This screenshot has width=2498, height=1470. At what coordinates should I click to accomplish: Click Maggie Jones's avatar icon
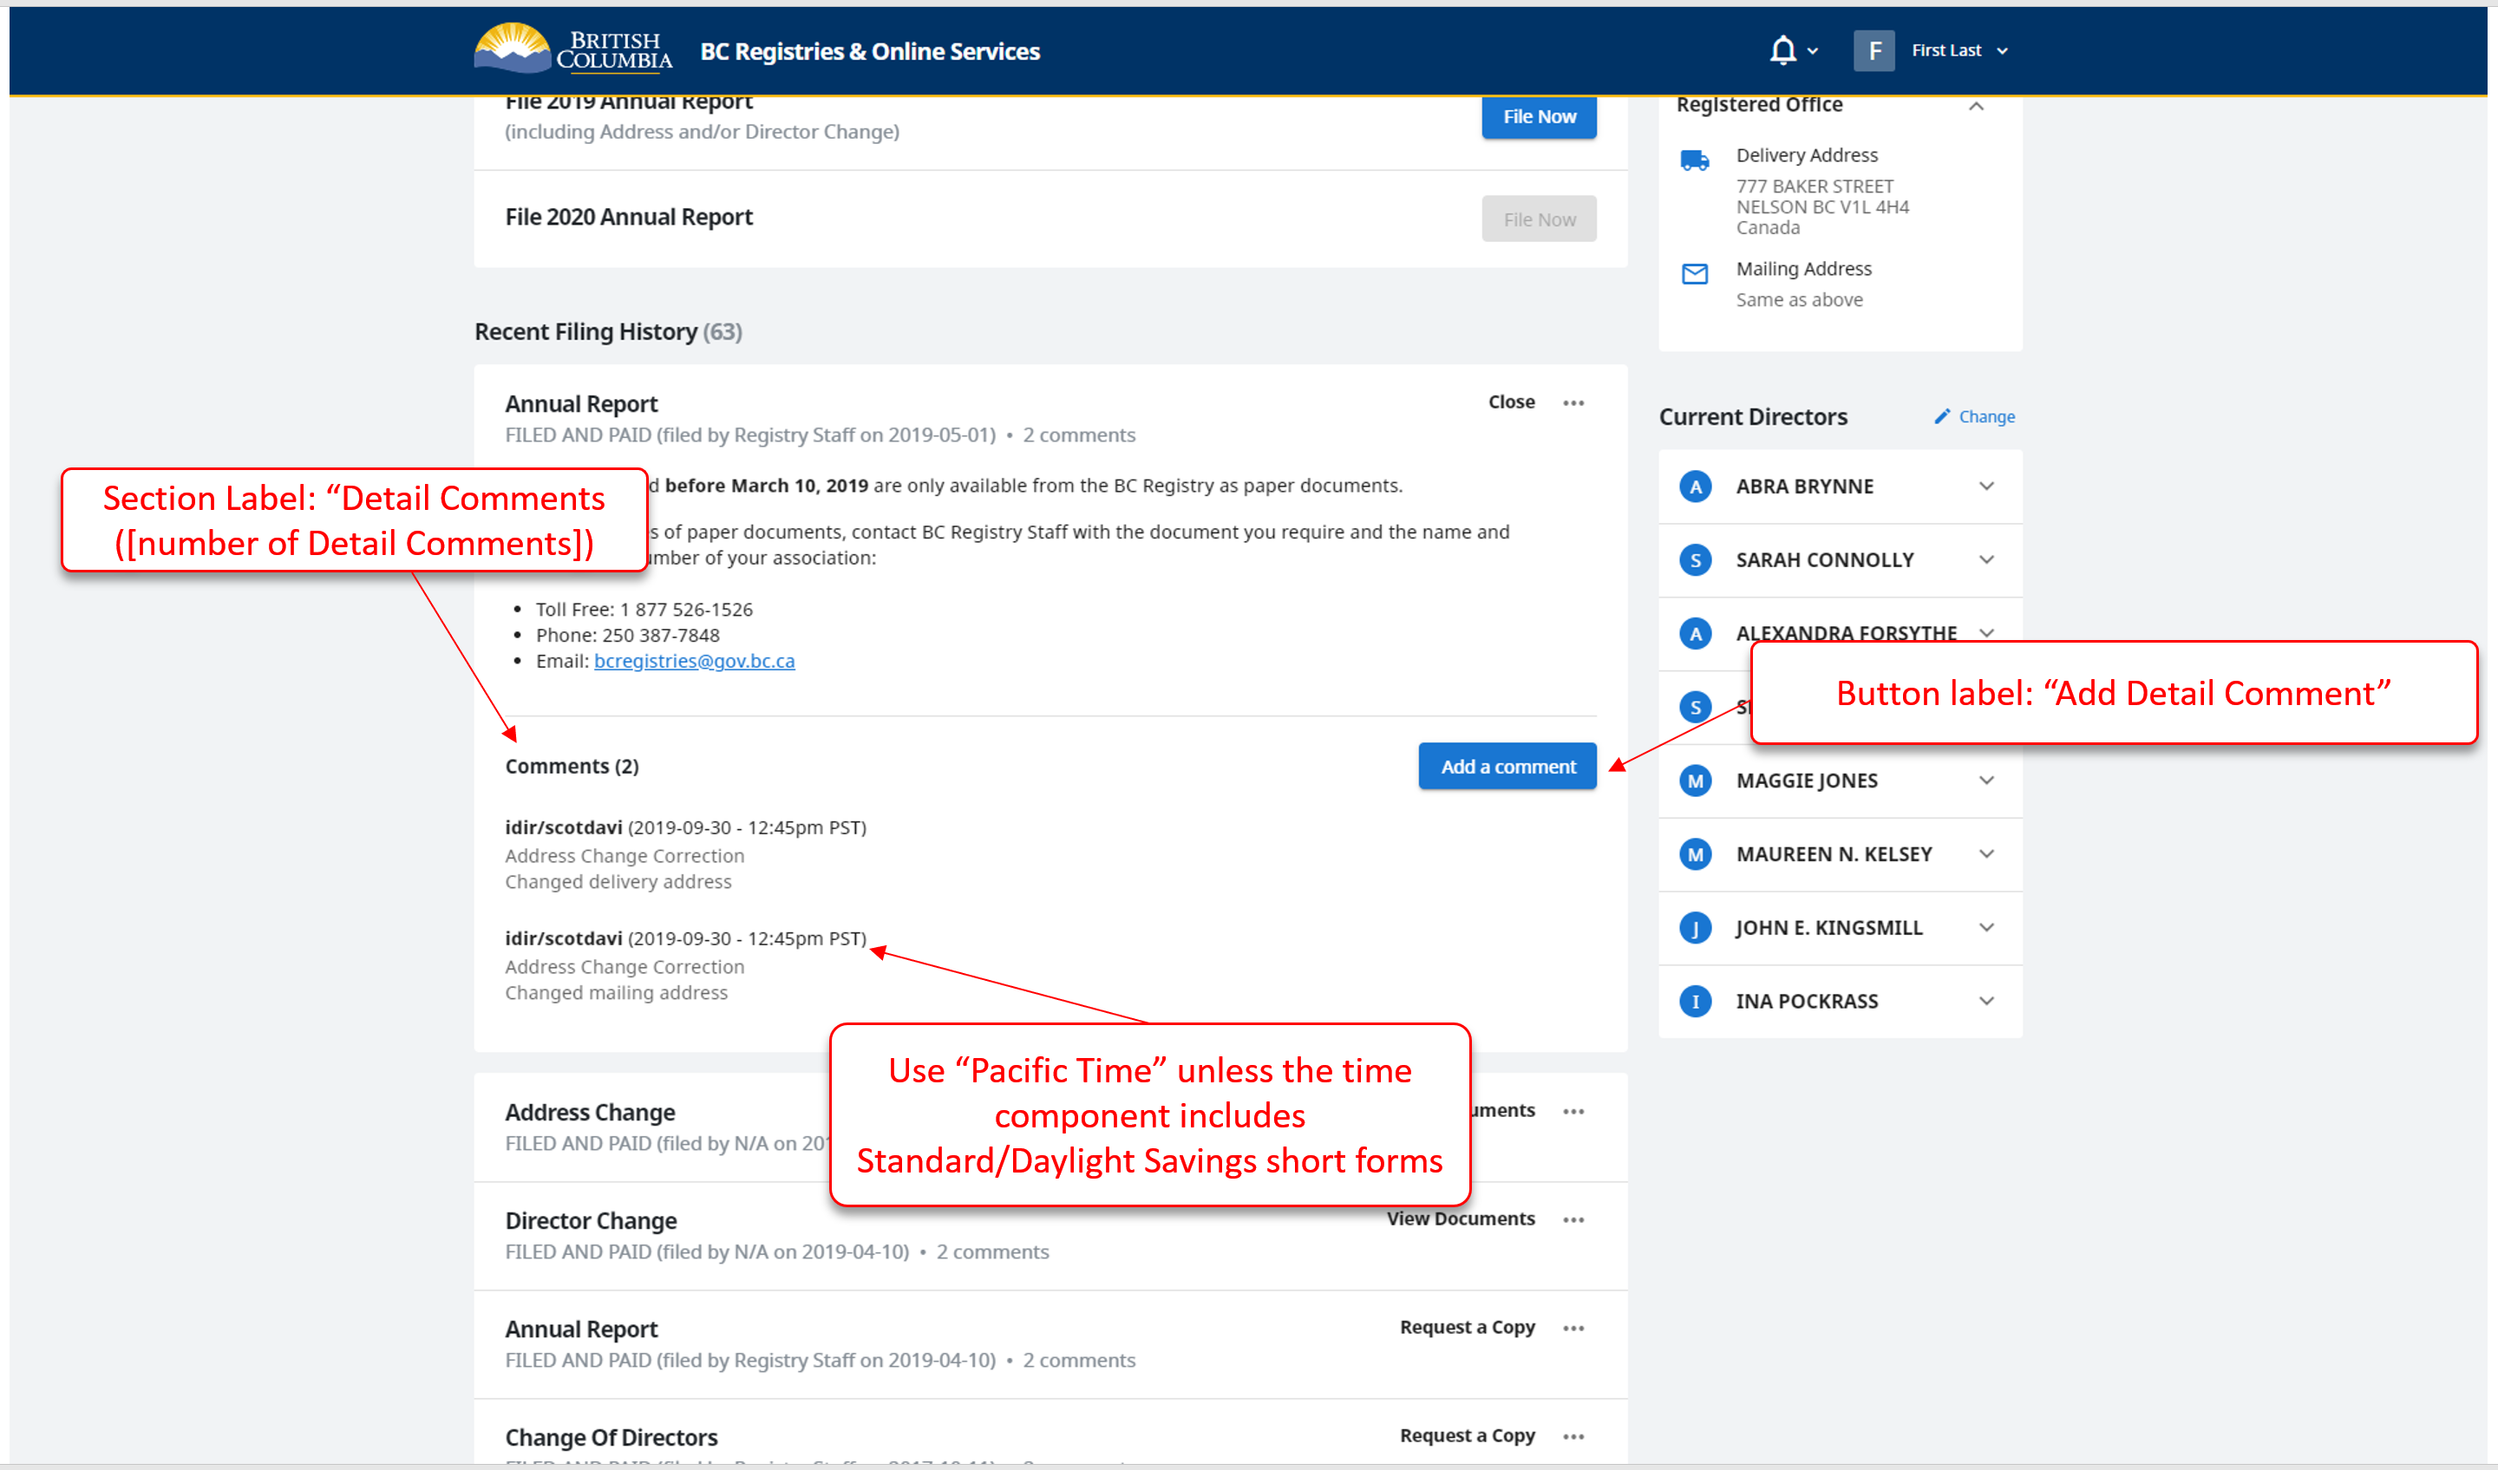pyautogui.click(x=1695, y=781)
